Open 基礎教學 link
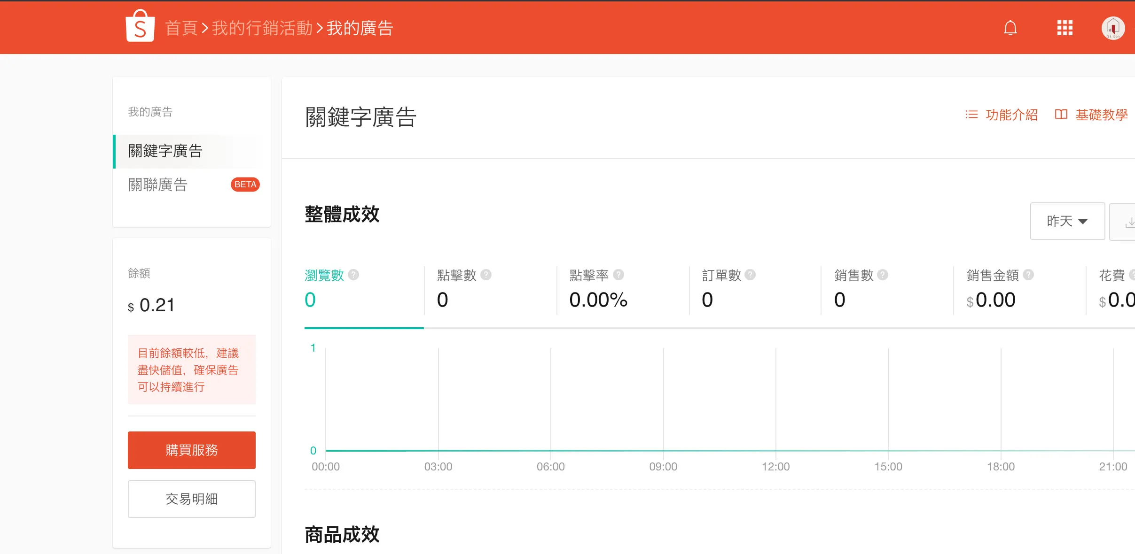 point(1102,115)
